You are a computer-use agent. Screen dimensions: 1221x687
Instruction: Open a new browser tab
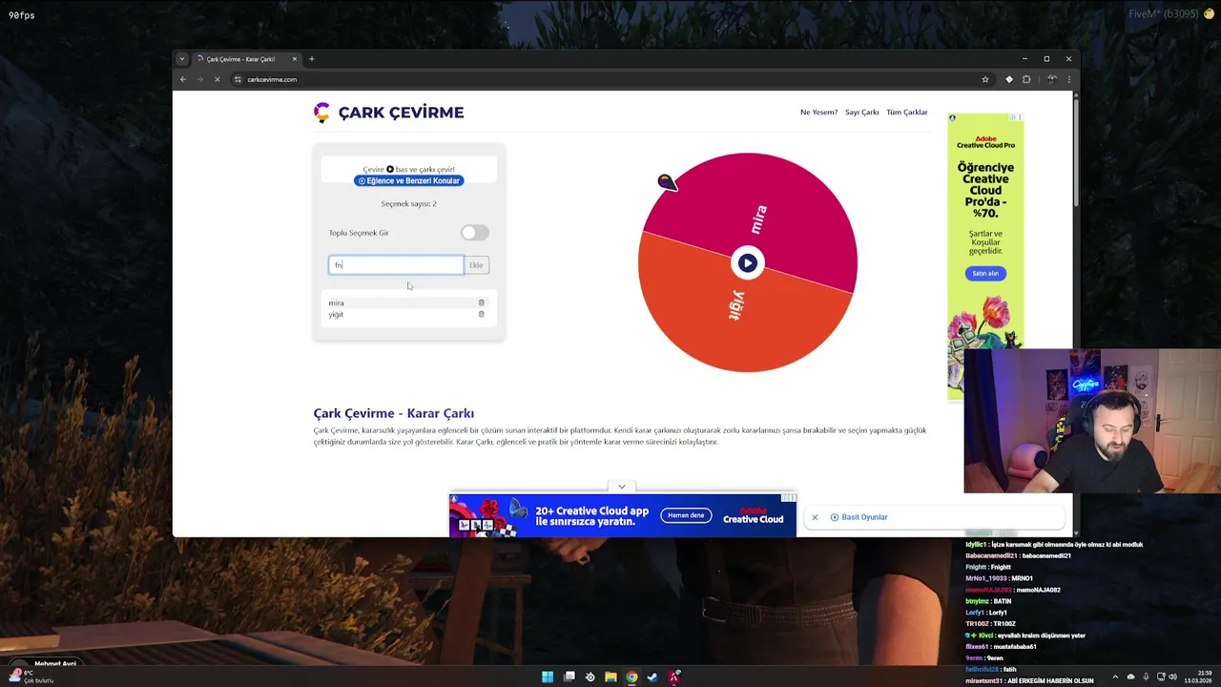311,59
